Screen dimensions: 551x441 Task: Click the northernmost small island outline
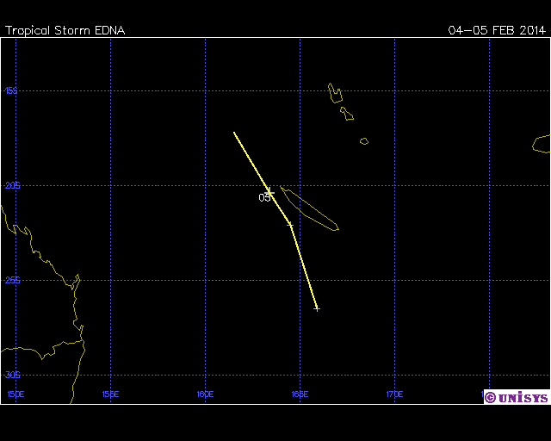click(334, 91)
